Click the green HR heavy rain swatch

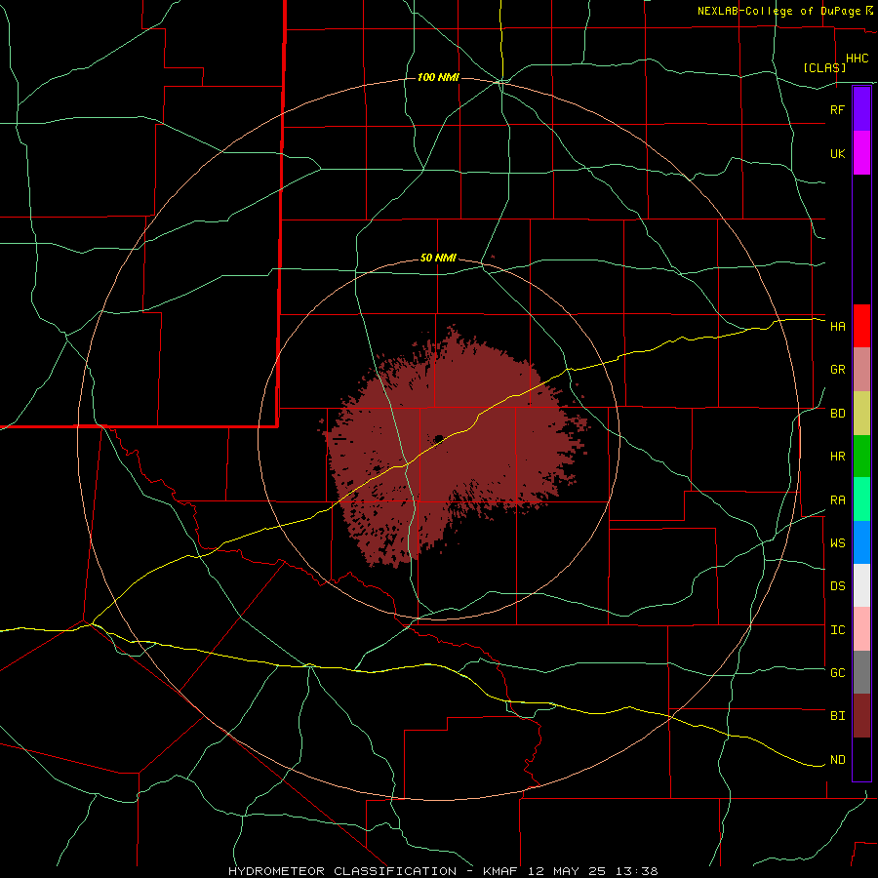pos(861,457)
